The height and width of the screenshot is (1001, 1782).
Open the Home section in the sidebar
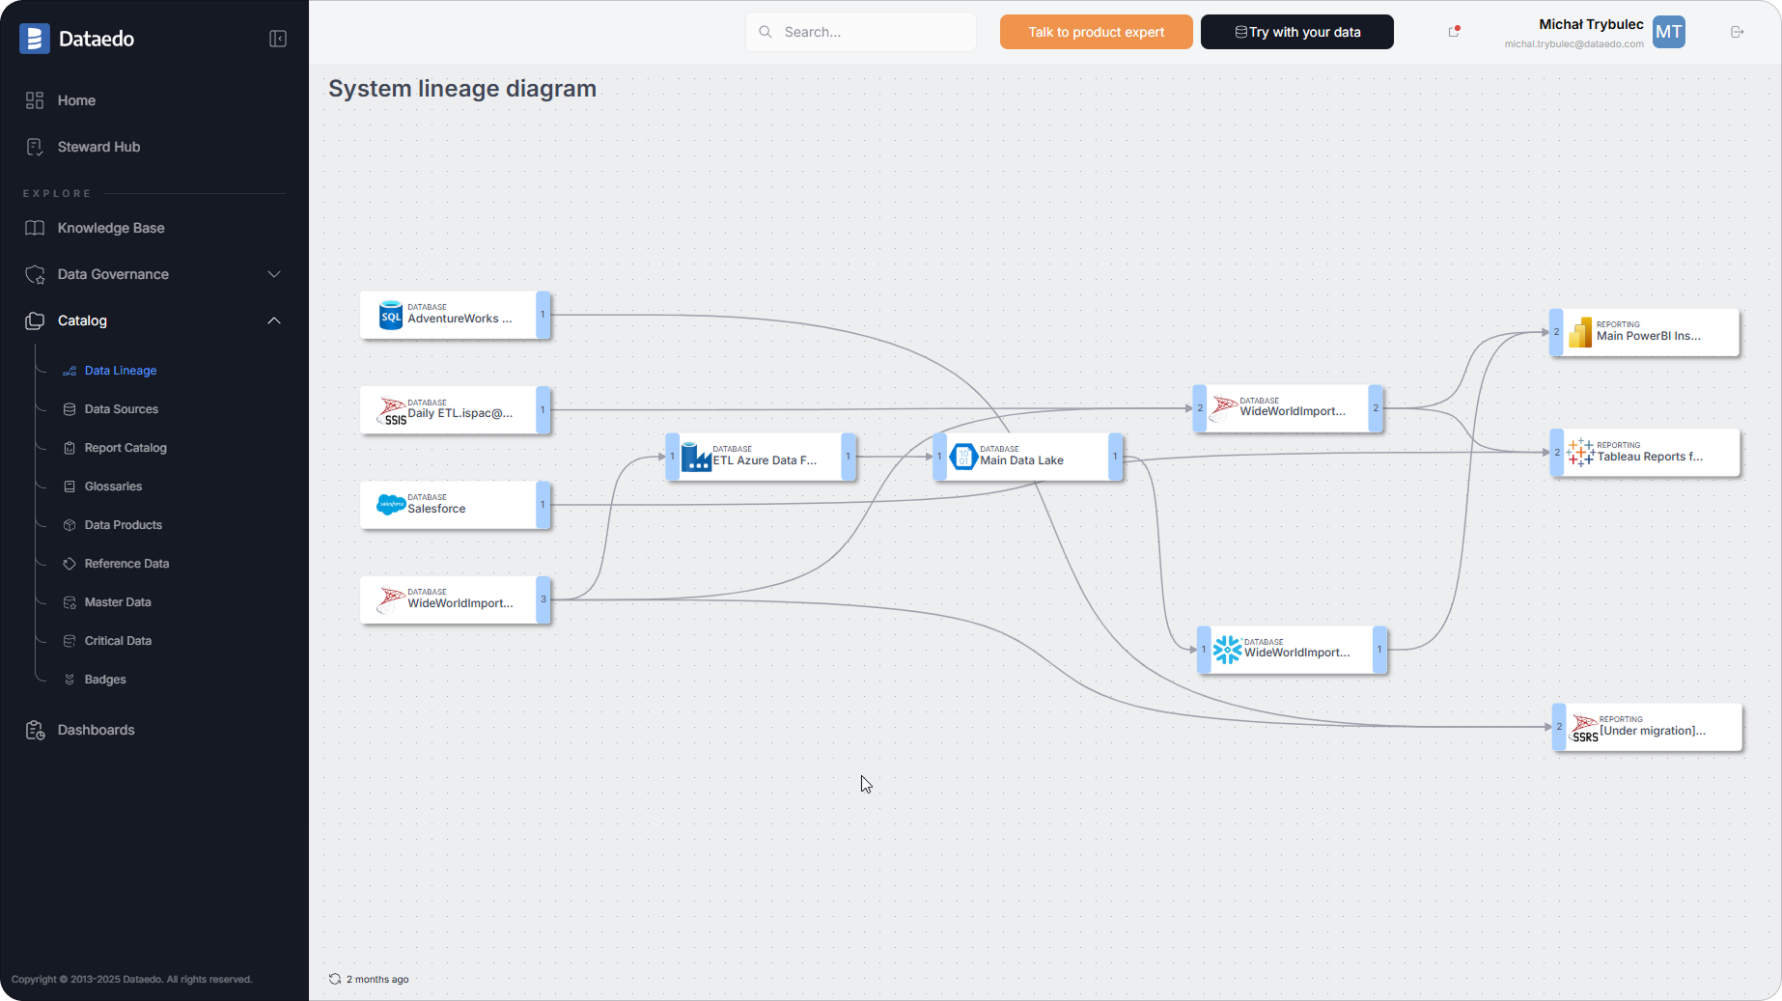click(75, 99)
